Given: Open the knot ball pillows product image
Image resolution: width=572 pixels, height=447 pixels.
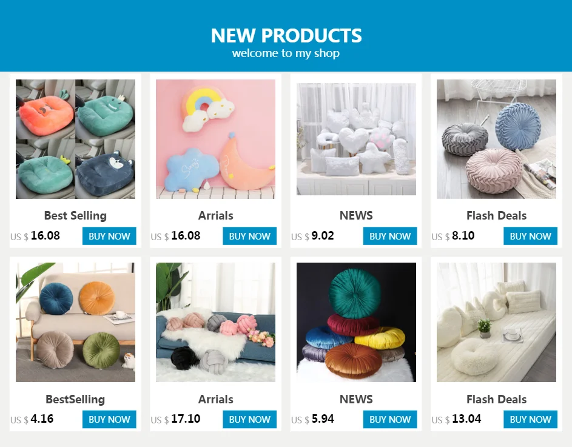Looking at the screenshot, I should point(215,322).
